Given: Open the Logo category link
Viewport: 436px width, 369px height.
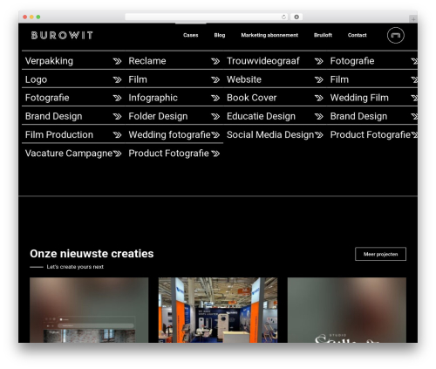Looking at the screenshot, I should coord(36,79).
